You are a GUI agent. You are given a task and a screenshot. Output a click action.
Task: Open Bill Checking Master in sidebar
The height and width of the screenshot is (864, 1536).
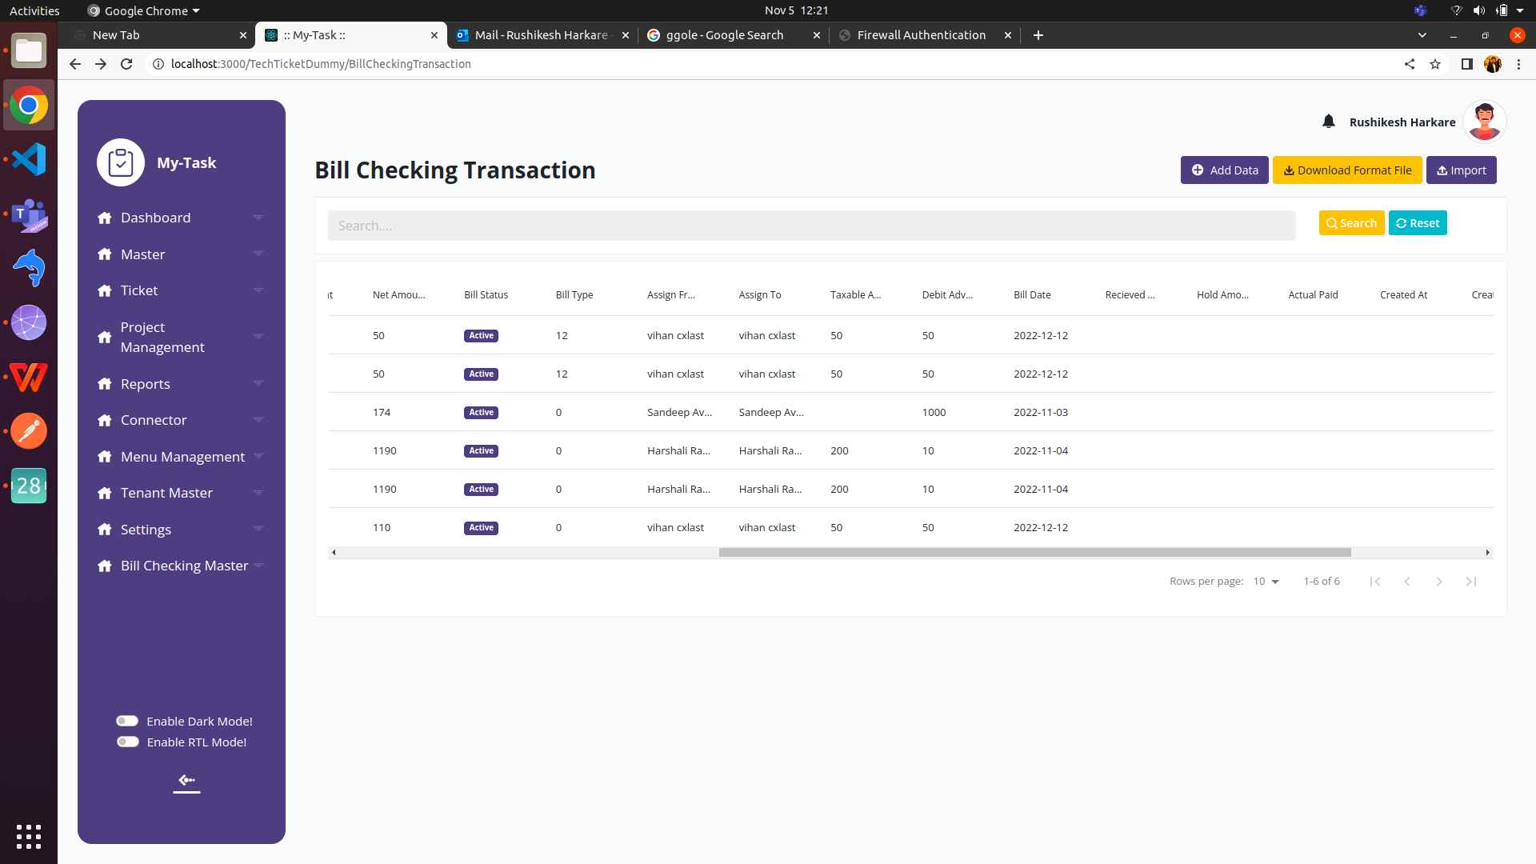click(x=184, y=566)
